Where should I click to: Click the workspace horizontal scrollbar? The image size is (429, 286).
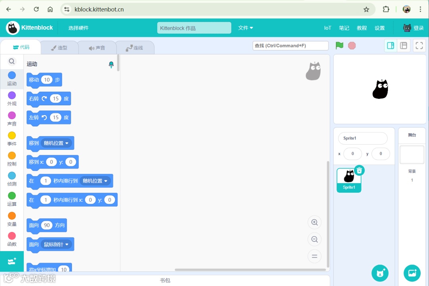point(250,270)
